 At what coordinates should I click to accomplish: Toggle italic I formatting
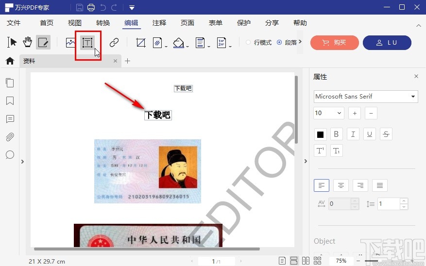click(353, 134)
